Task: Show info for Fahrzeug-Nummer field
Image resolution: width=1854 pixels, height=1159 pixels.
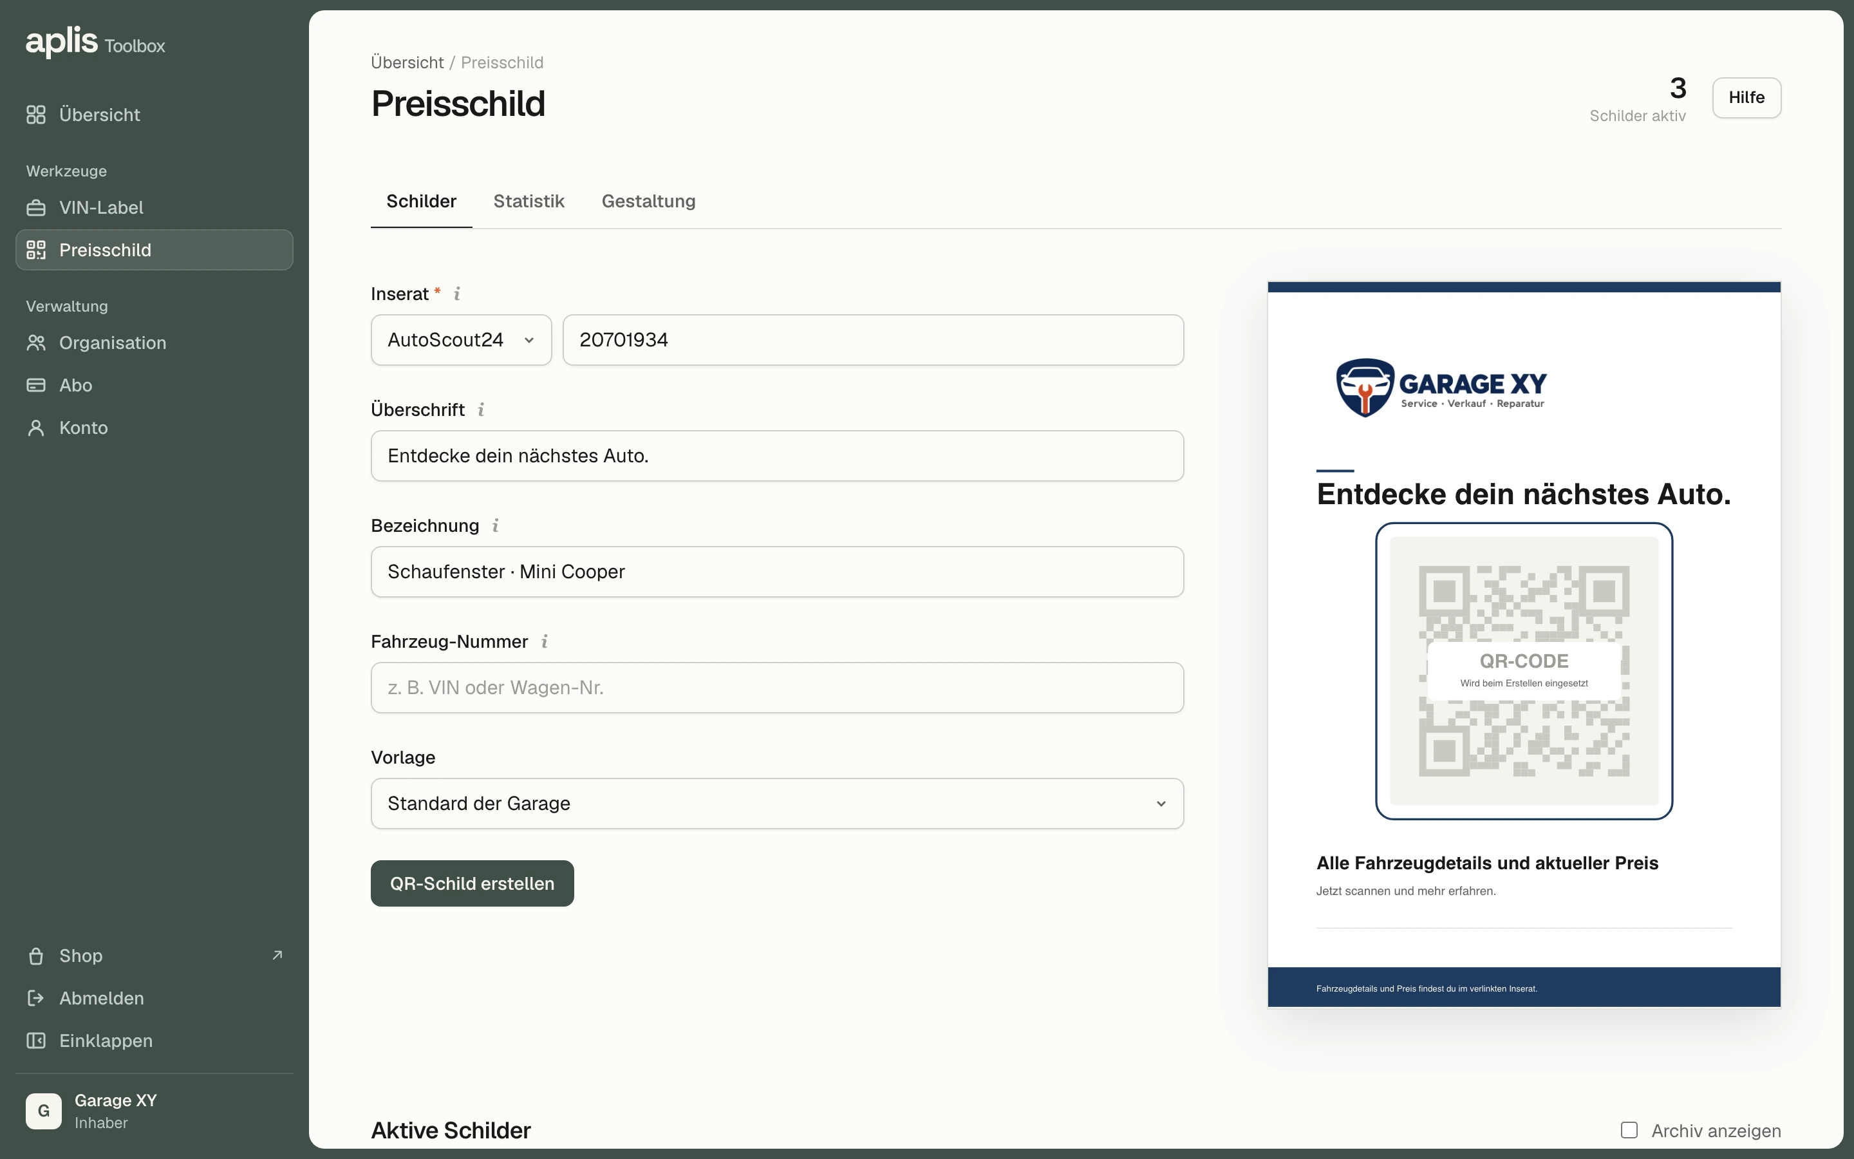Action: [x=545, y=641]
